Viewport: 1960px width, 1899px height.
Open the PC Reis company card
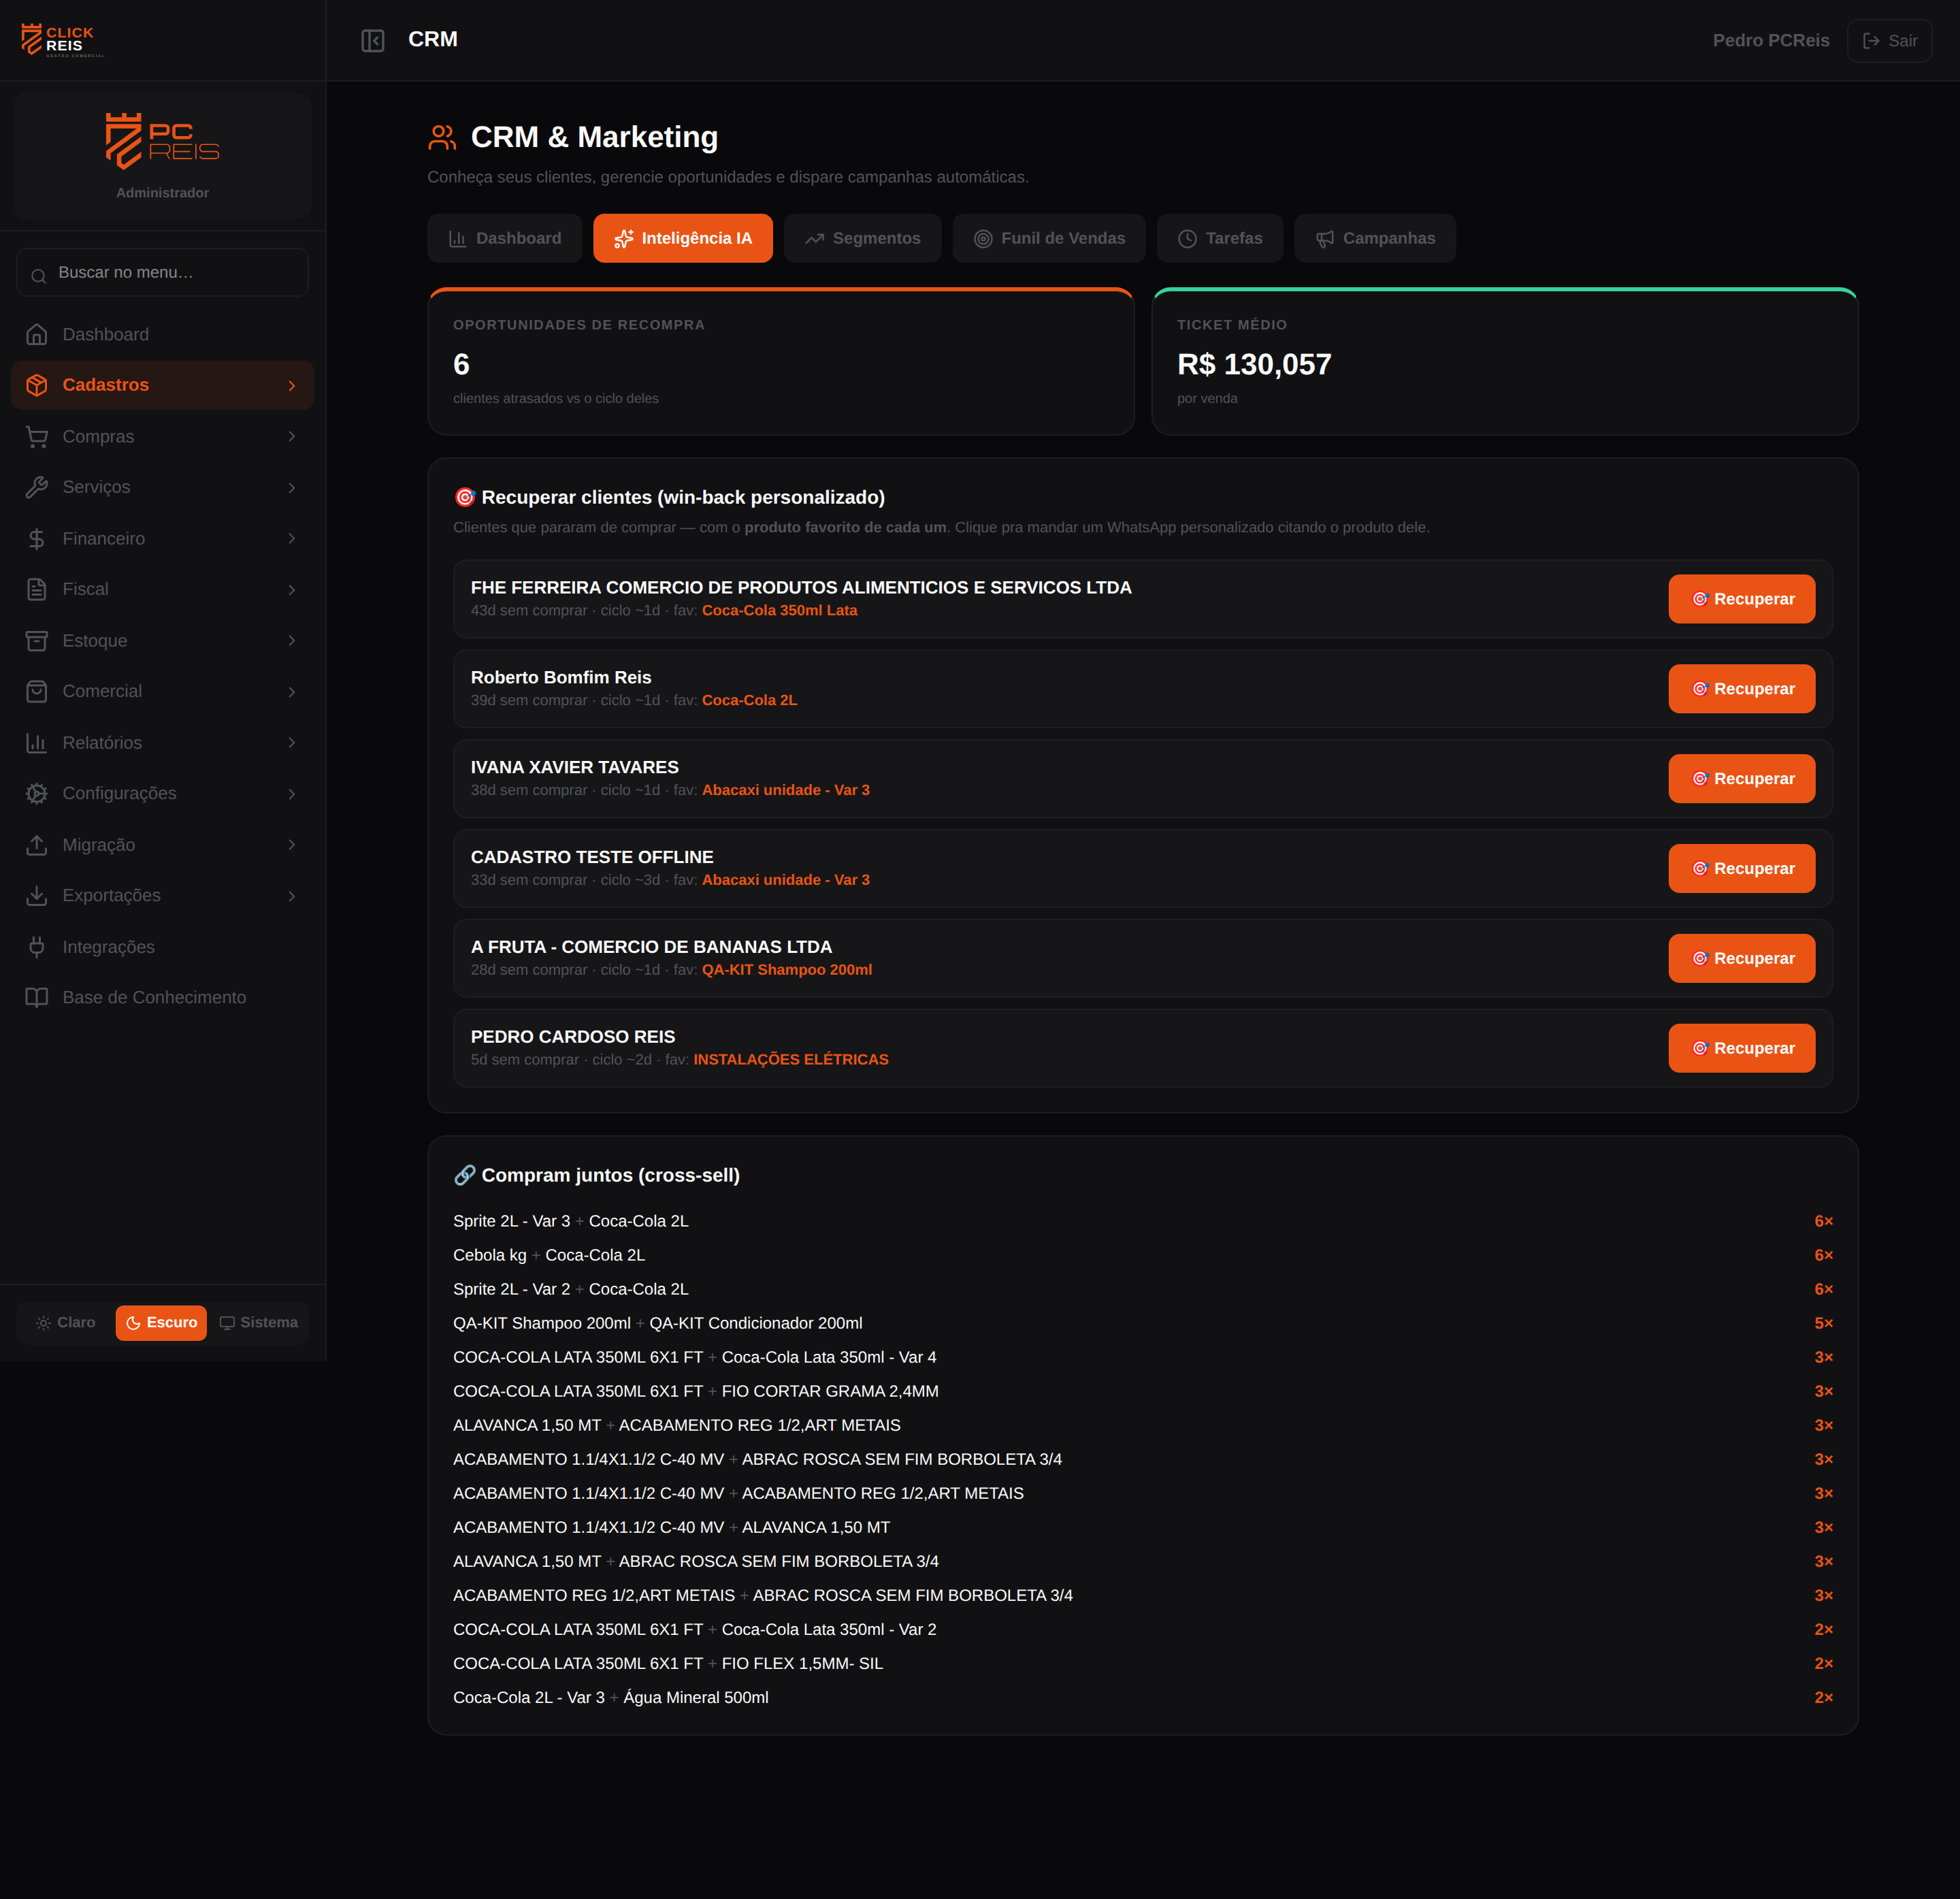[x=163, y=155]
